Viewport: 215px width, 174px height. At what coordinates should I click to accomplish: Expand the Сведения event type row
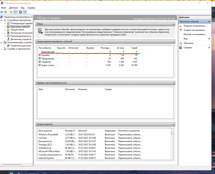point(40,62)
